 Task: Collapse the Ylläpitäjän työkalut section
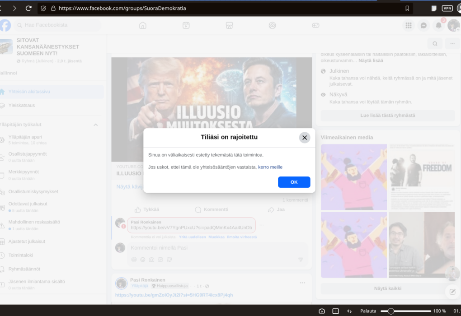coord(95,125)
